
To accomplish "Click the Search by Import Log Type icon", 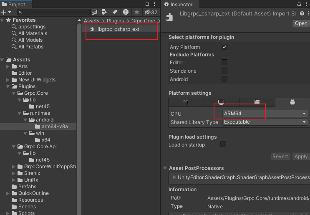I will pos(126,12).
